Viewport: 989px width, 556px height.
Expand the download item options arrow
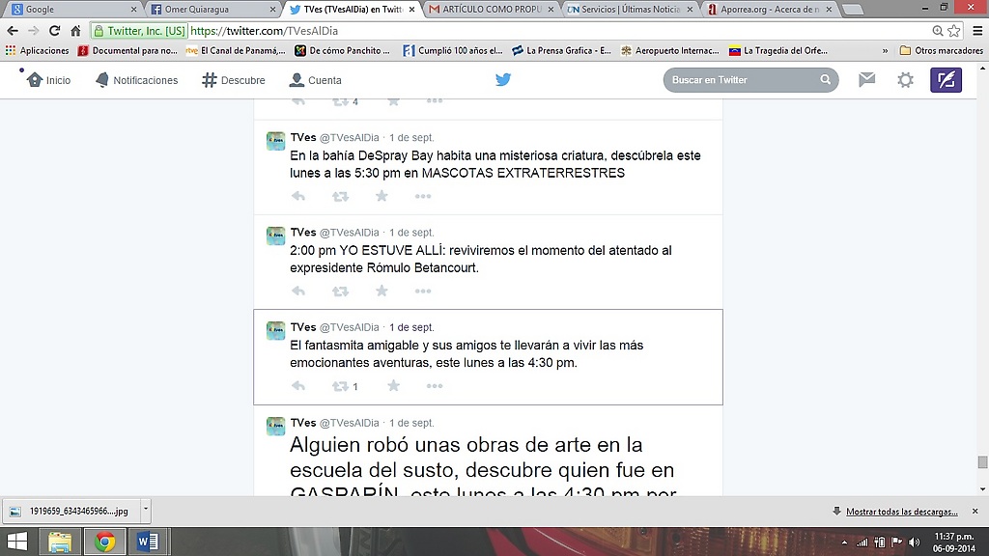[145, 510]
